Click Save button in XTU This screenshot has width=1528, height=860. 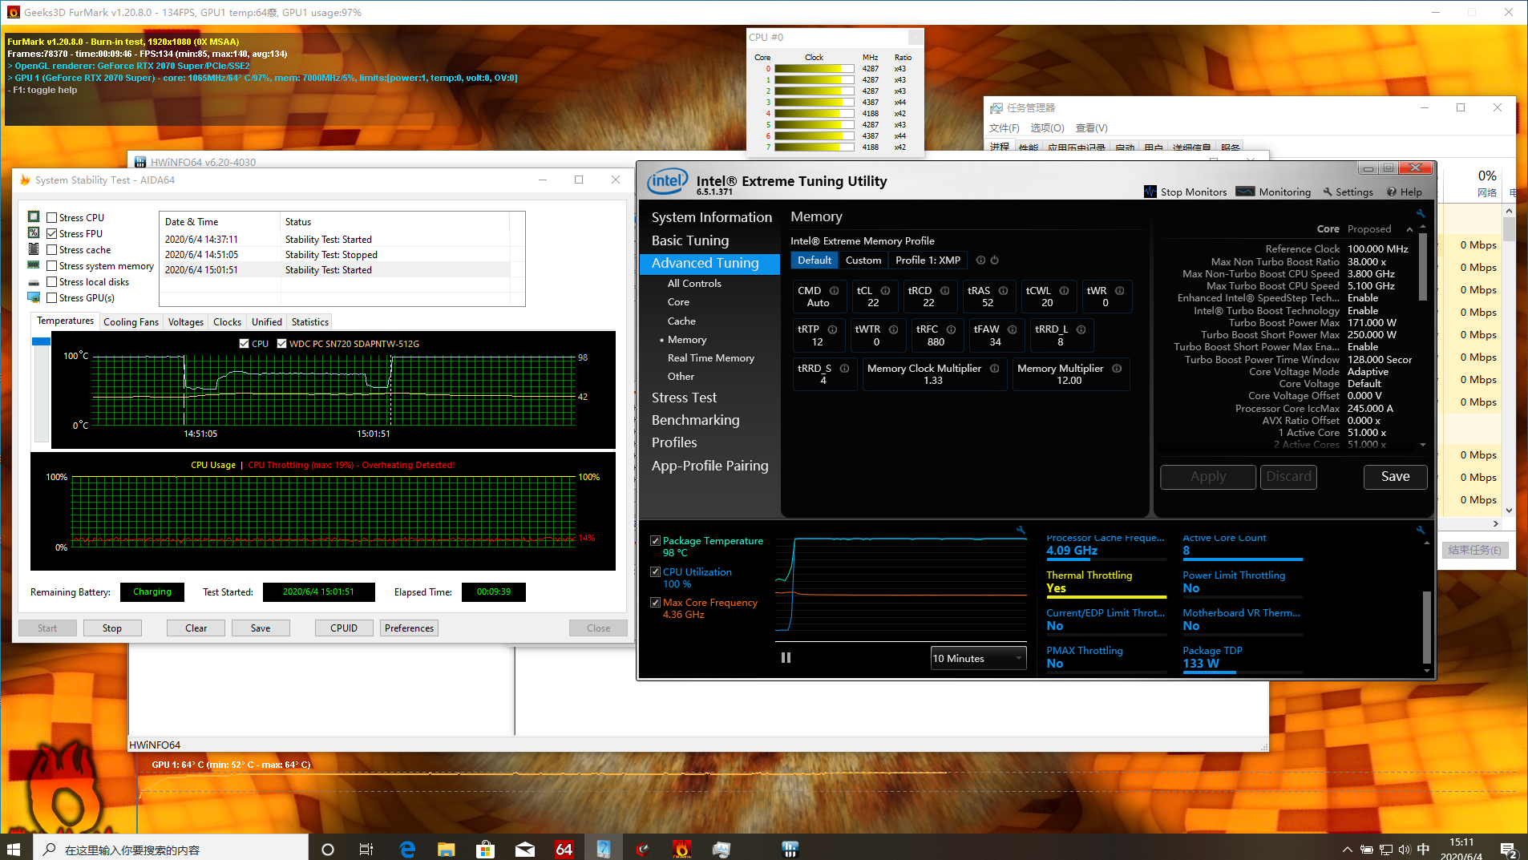click(1395, 476)
